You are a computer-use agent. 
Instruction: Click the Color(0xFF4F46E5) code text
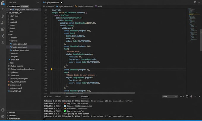tap(81, 41)
